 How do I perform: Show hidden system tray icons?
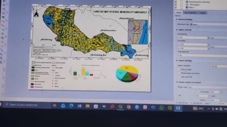coord(209,109)
